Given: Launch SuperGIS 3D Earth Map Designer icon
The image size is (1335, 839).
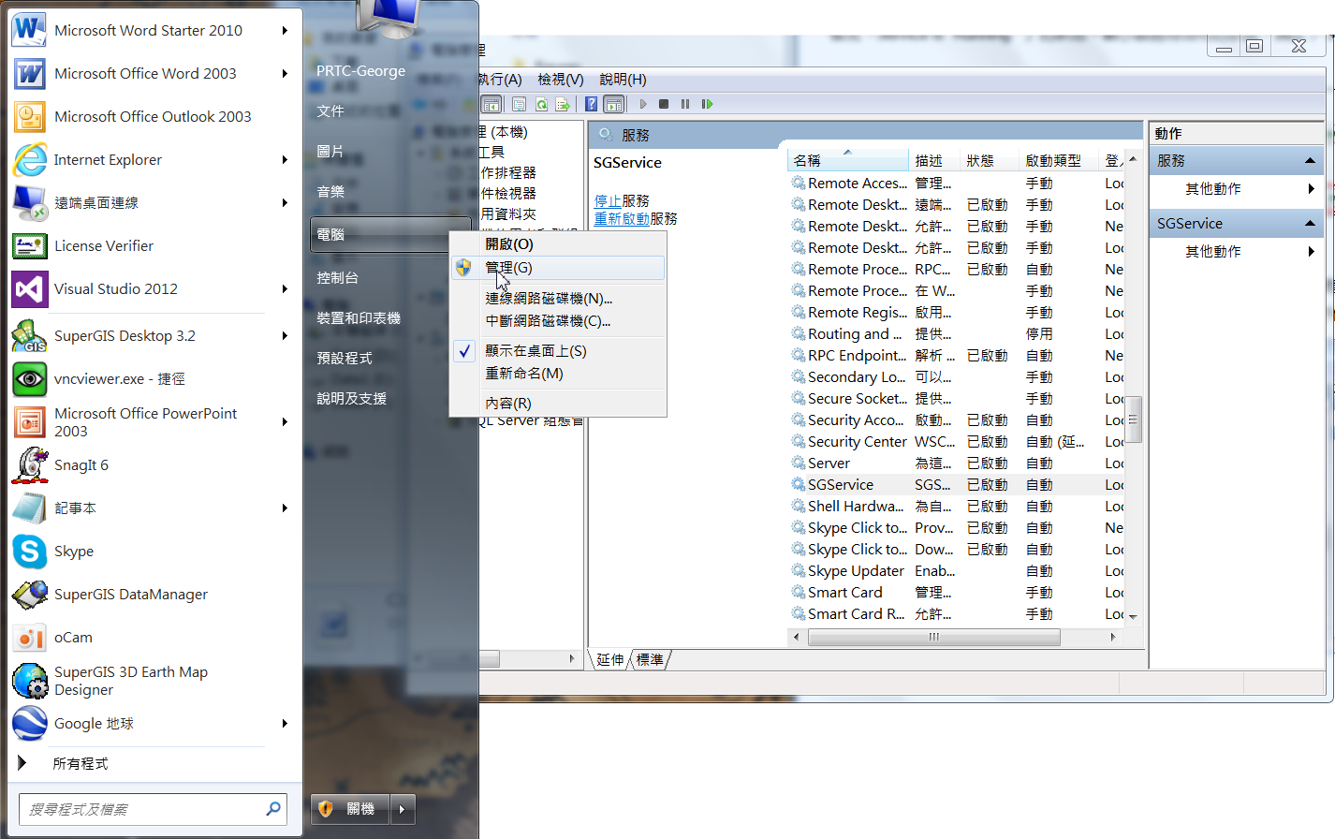Looking at the screenshot, I should (x=29, y=681).
